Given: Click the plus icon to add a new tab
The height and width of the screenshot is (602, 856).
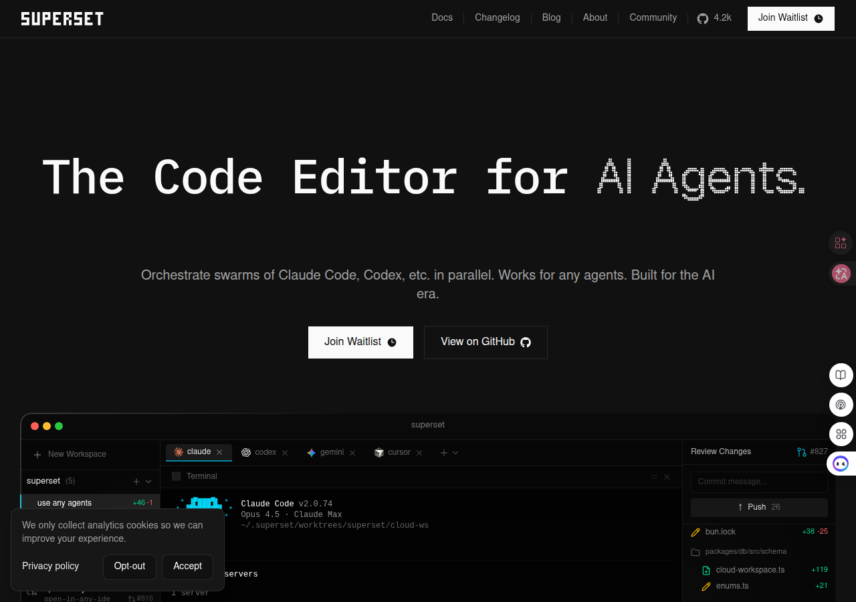Looking at the screenshot, I should 444,453.
